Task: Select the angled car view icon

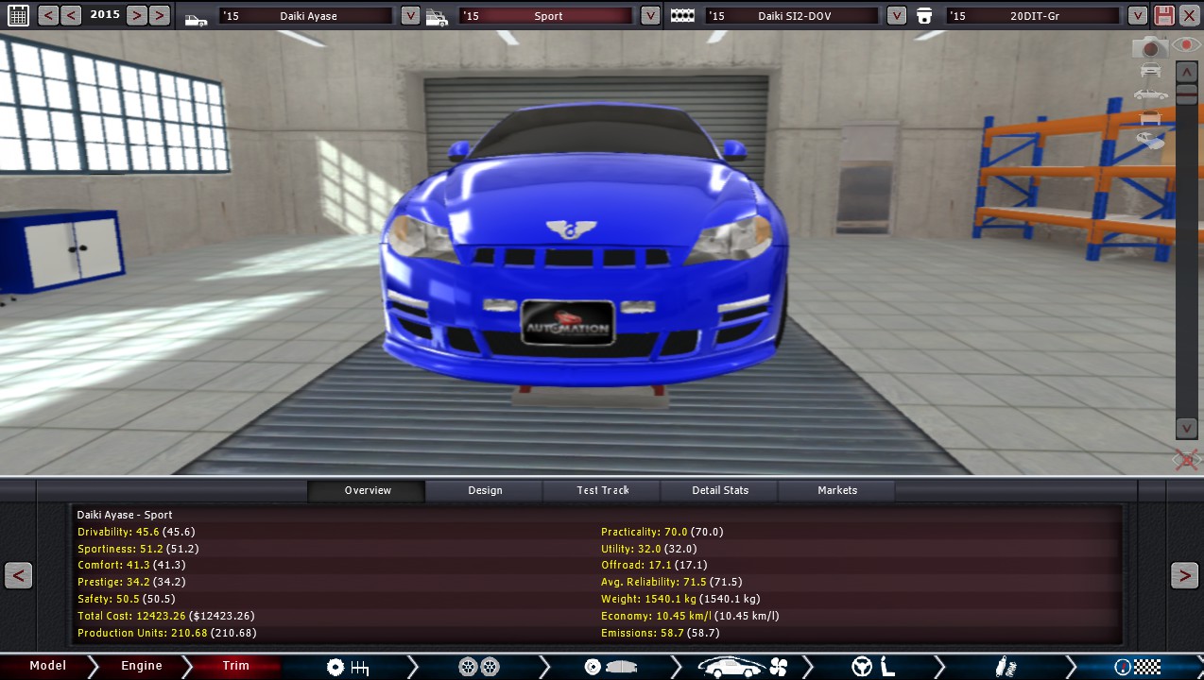Action: coord(1150,139)
